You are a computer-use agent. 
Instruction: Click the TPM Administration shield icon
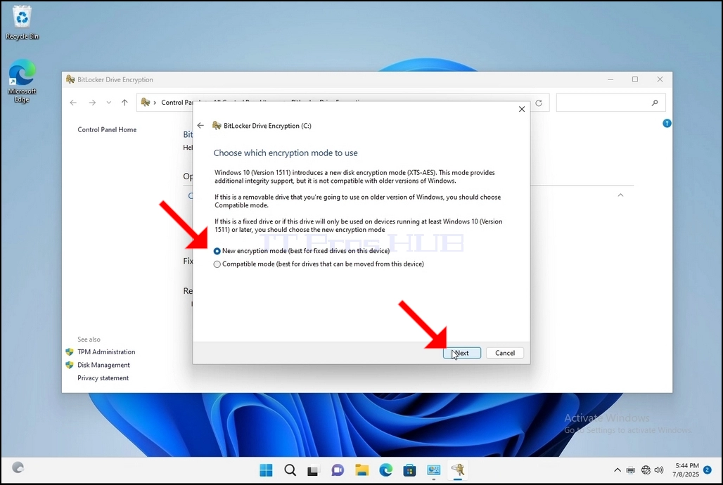pos(70,351)
